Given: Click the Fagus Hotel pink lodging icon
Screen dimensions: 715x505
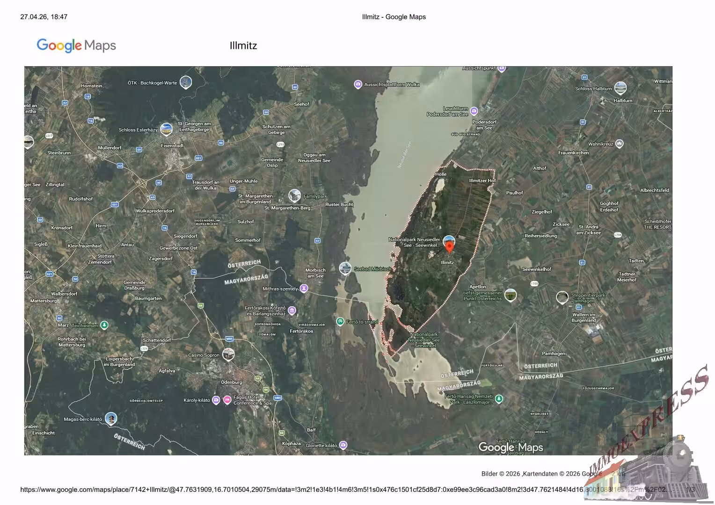Looking at the screenshot, I should 227,400.
